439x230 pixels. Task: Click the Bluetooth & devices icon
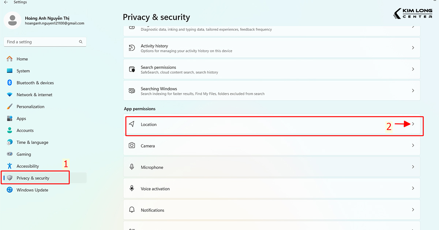tap(10, 83)
